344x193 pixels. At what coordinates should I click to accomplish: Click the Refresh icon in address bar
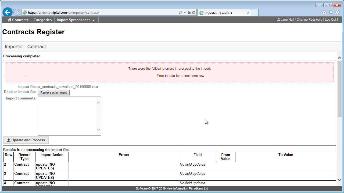[x=193, y=13]
